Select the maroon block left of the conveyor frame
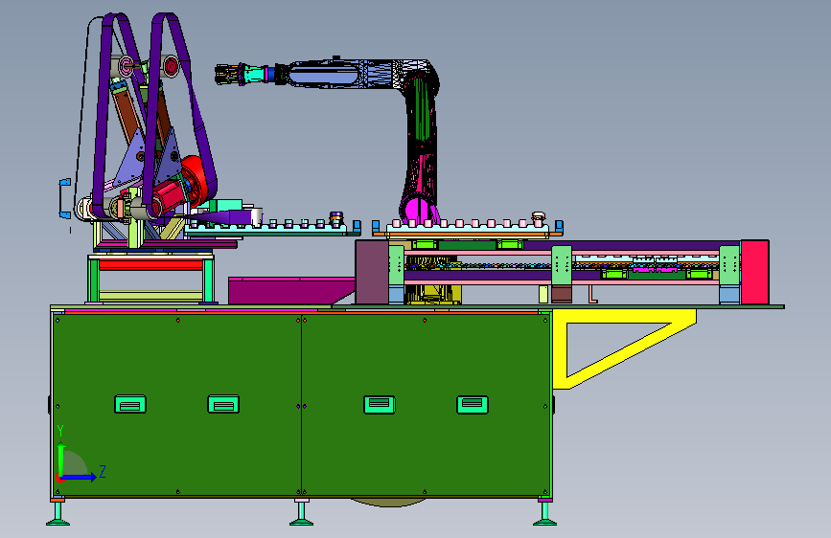831x538 pixels. point(372,272)
